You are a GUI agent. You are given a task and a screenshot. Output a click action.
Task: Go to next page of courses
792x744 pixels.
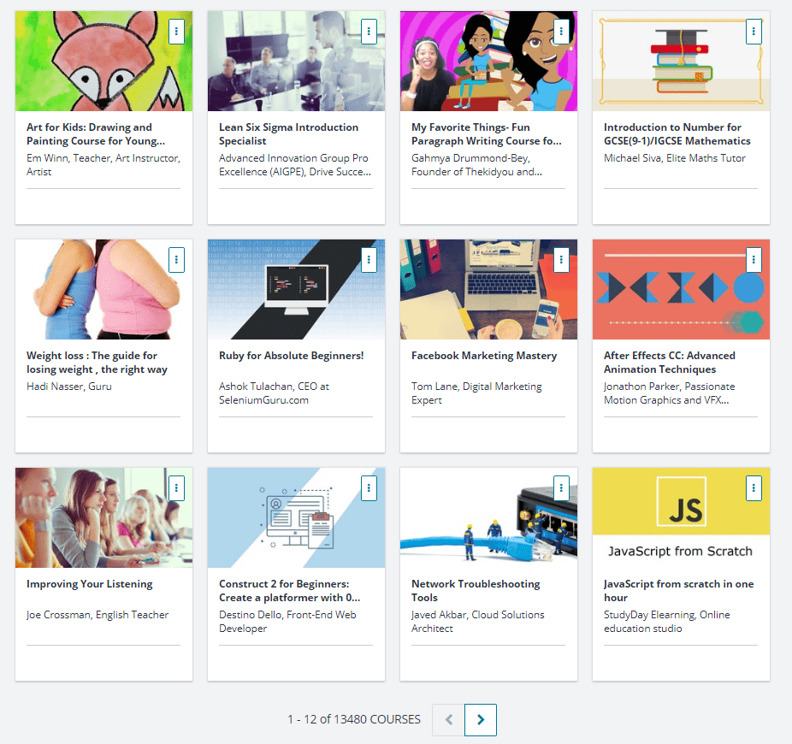481,720
